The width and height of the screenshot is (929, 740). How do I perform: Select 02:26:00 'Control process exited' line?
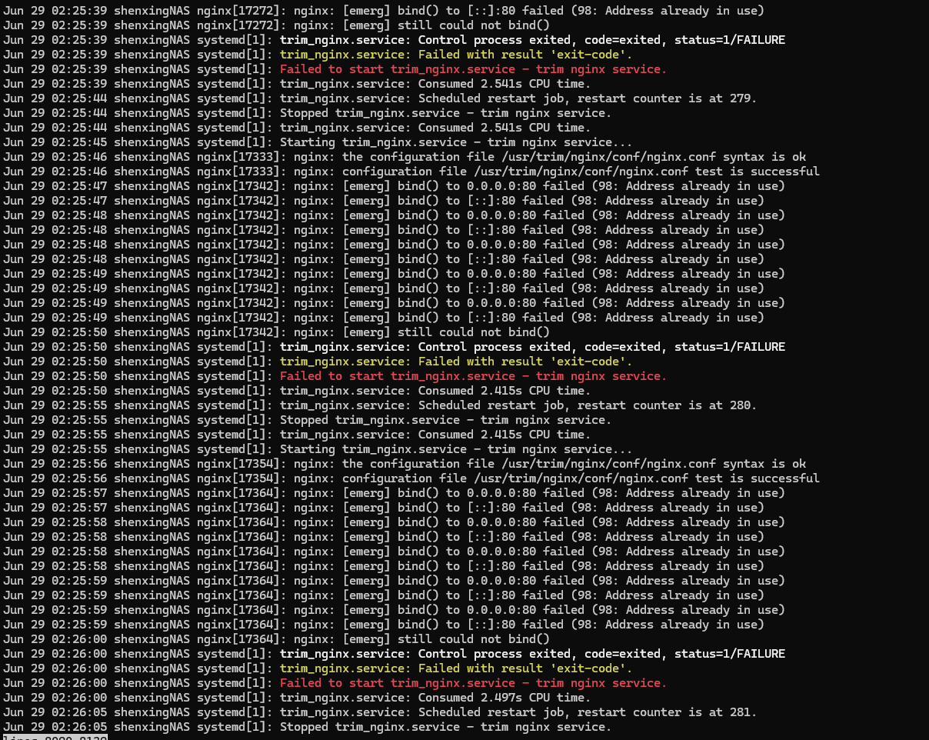[395, 654]
